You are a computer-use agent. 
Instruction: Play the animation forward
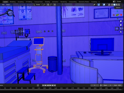point(50,85)
